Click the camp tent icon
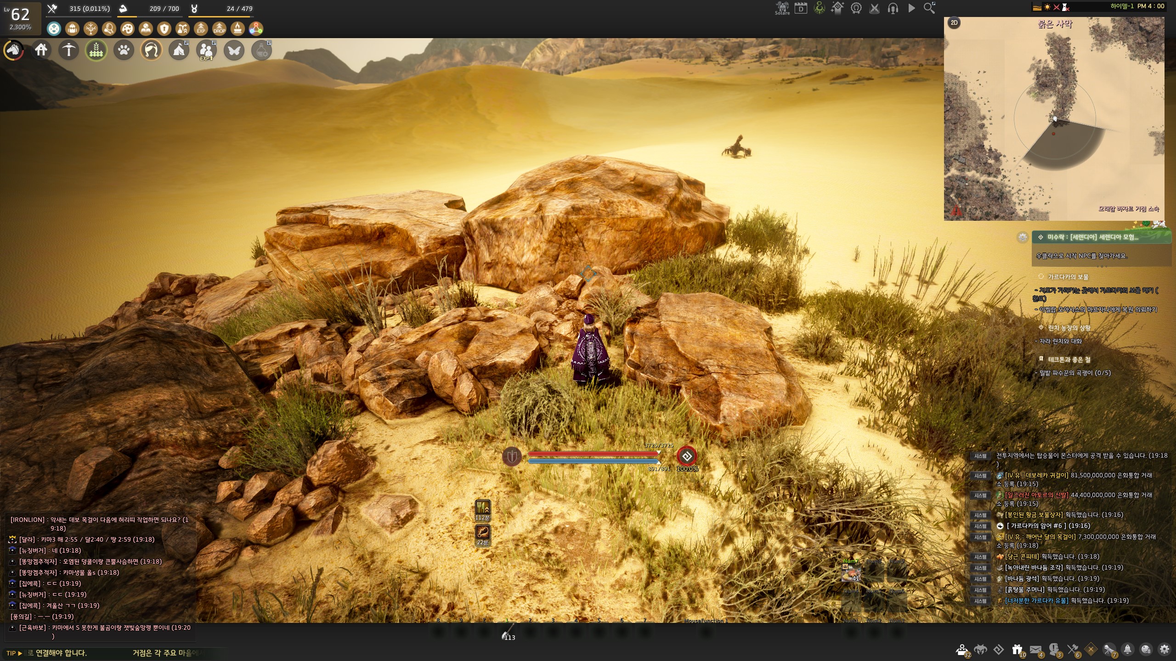Image resolution: width=1176 pixels, height=661 pixels. click(179, 50)
